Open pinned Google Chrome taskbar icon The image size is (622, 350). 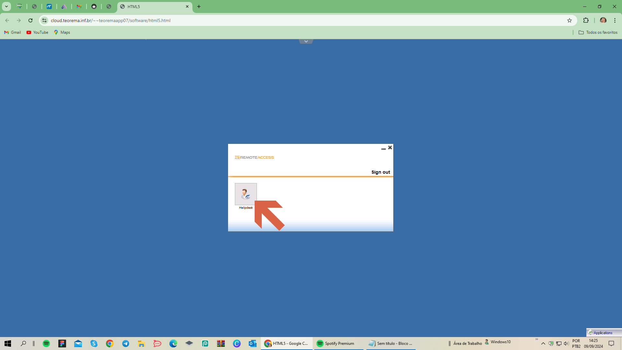coord(110,344)
